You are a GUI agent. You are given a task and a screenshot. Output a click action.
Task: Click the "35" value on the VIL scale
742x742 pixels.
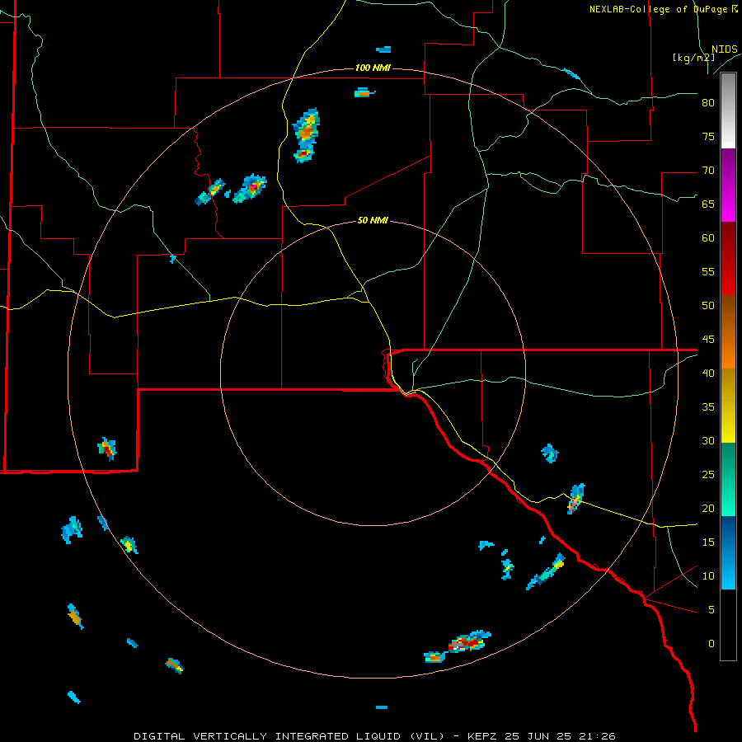pyautogui.click(x=708, y=407)
